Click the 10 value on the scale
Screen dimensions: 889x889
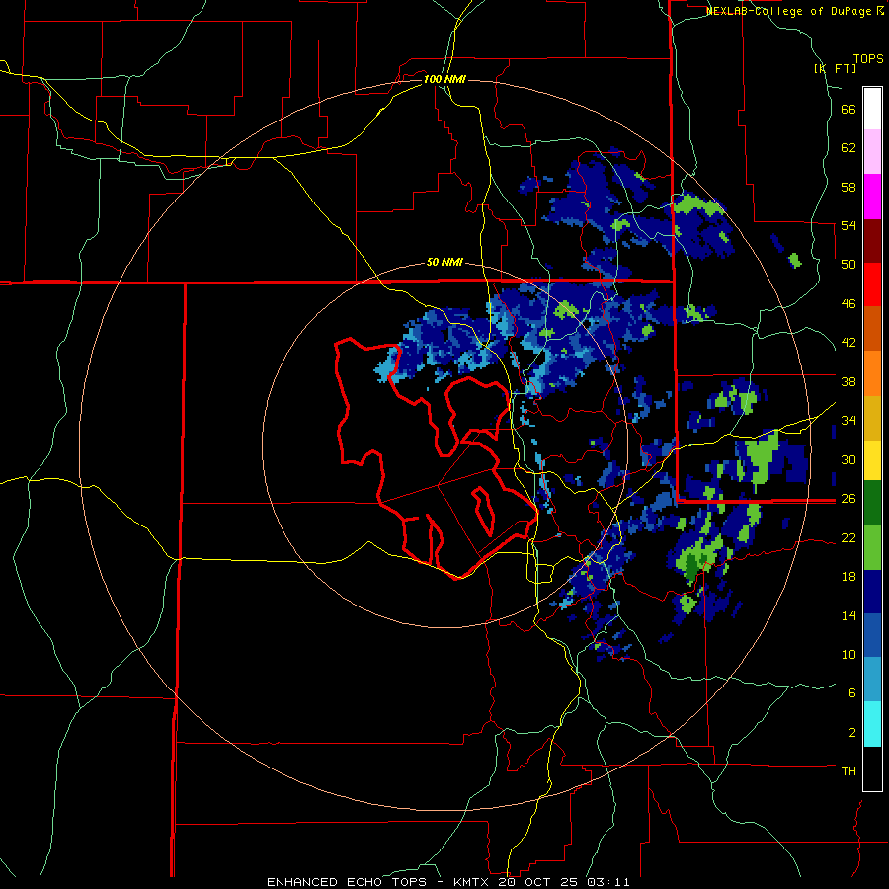point(849,654)
